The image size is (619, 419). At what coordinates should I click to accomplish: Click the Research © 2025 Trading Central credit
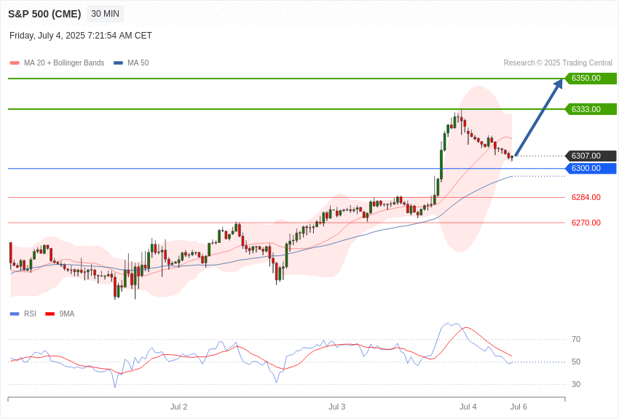(558, 63)
